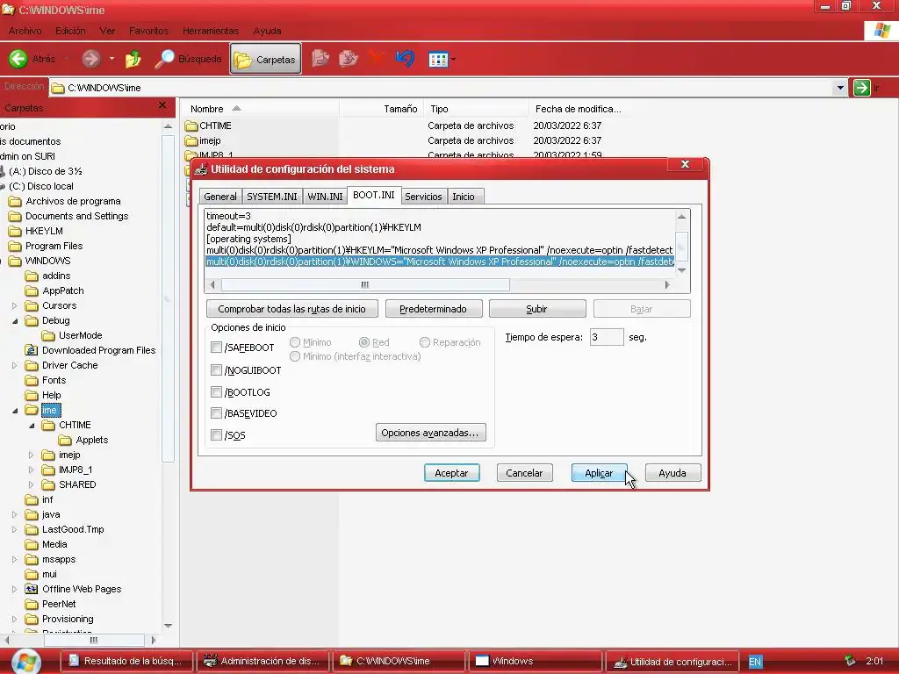Collapse the CHTIME tree node
The width and height of the screenshot is (899, 674).
(x=32, y=426)
